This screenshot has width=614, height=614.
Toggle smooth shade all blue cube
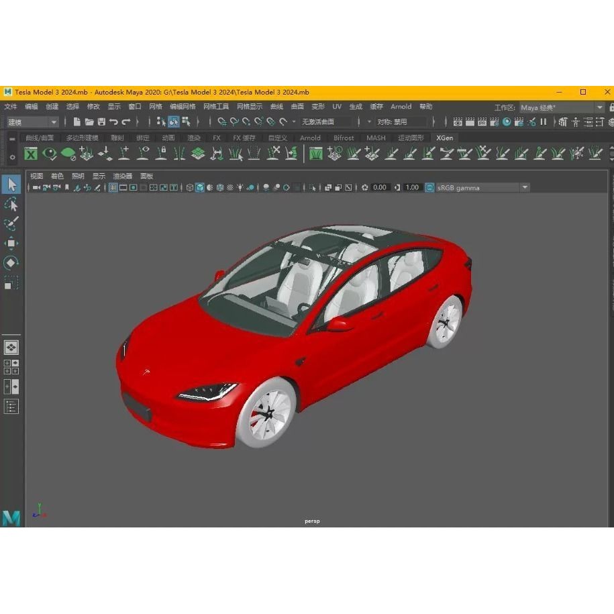(x=200, y=188)
